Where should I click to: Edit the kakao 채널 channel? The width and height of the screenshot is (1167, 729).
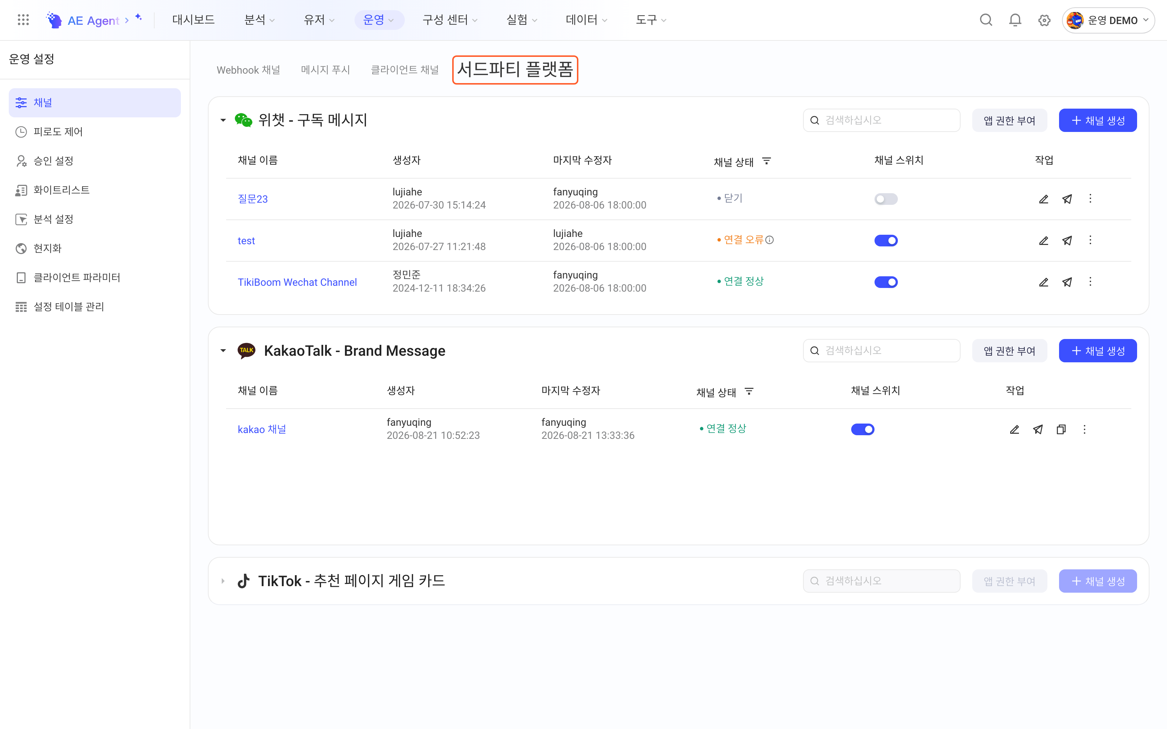[x=1015, y=429]
